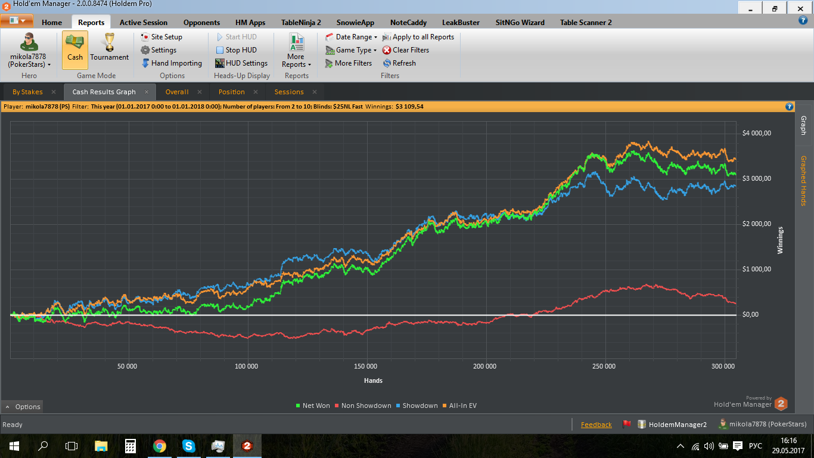Click the filter bar help icon
Screen dimensions: 814x458
pyautogui.click(x=790, y=107)
